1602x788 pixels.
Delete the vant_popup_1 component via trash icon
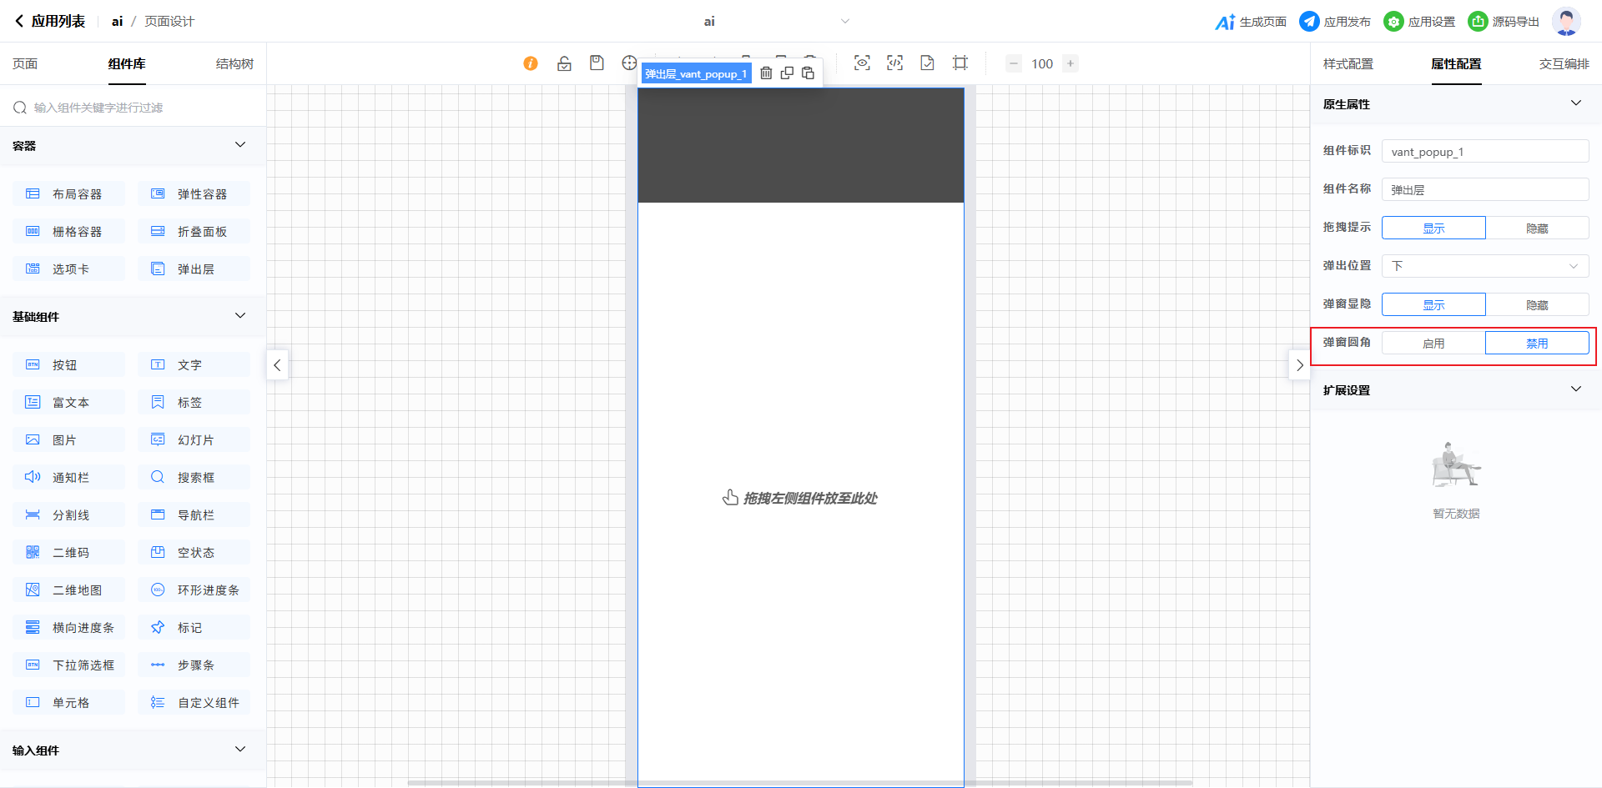click(x=766, y=73)
